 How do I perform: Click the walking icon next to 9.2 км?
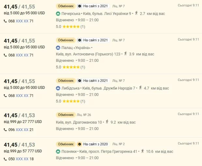pos(107,122)
